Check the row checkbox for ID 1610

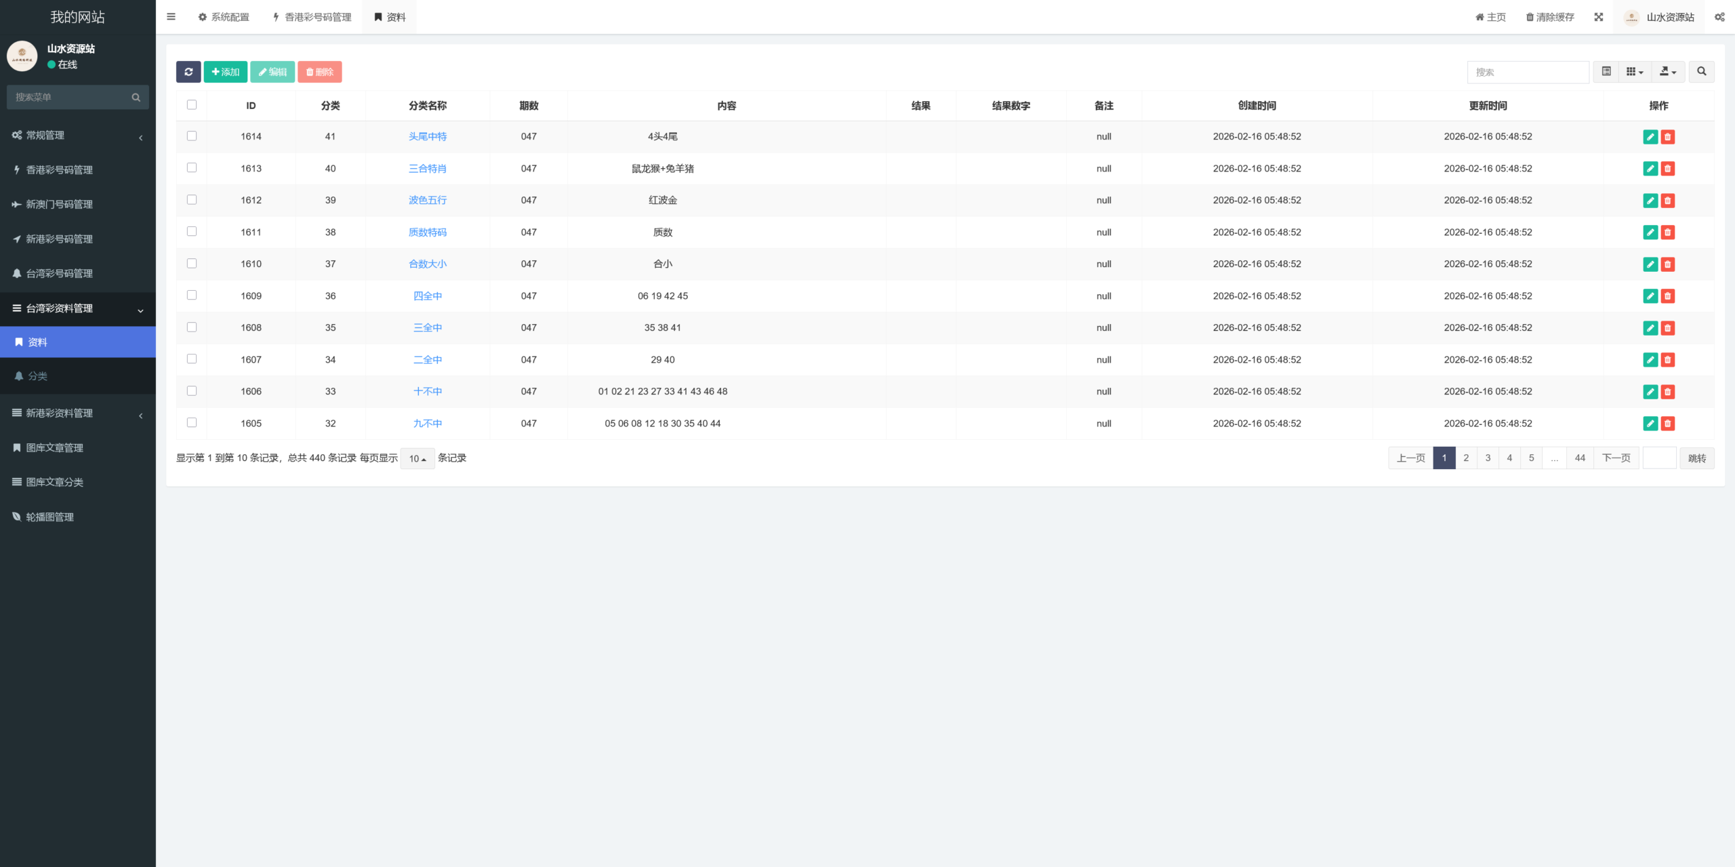192,263
